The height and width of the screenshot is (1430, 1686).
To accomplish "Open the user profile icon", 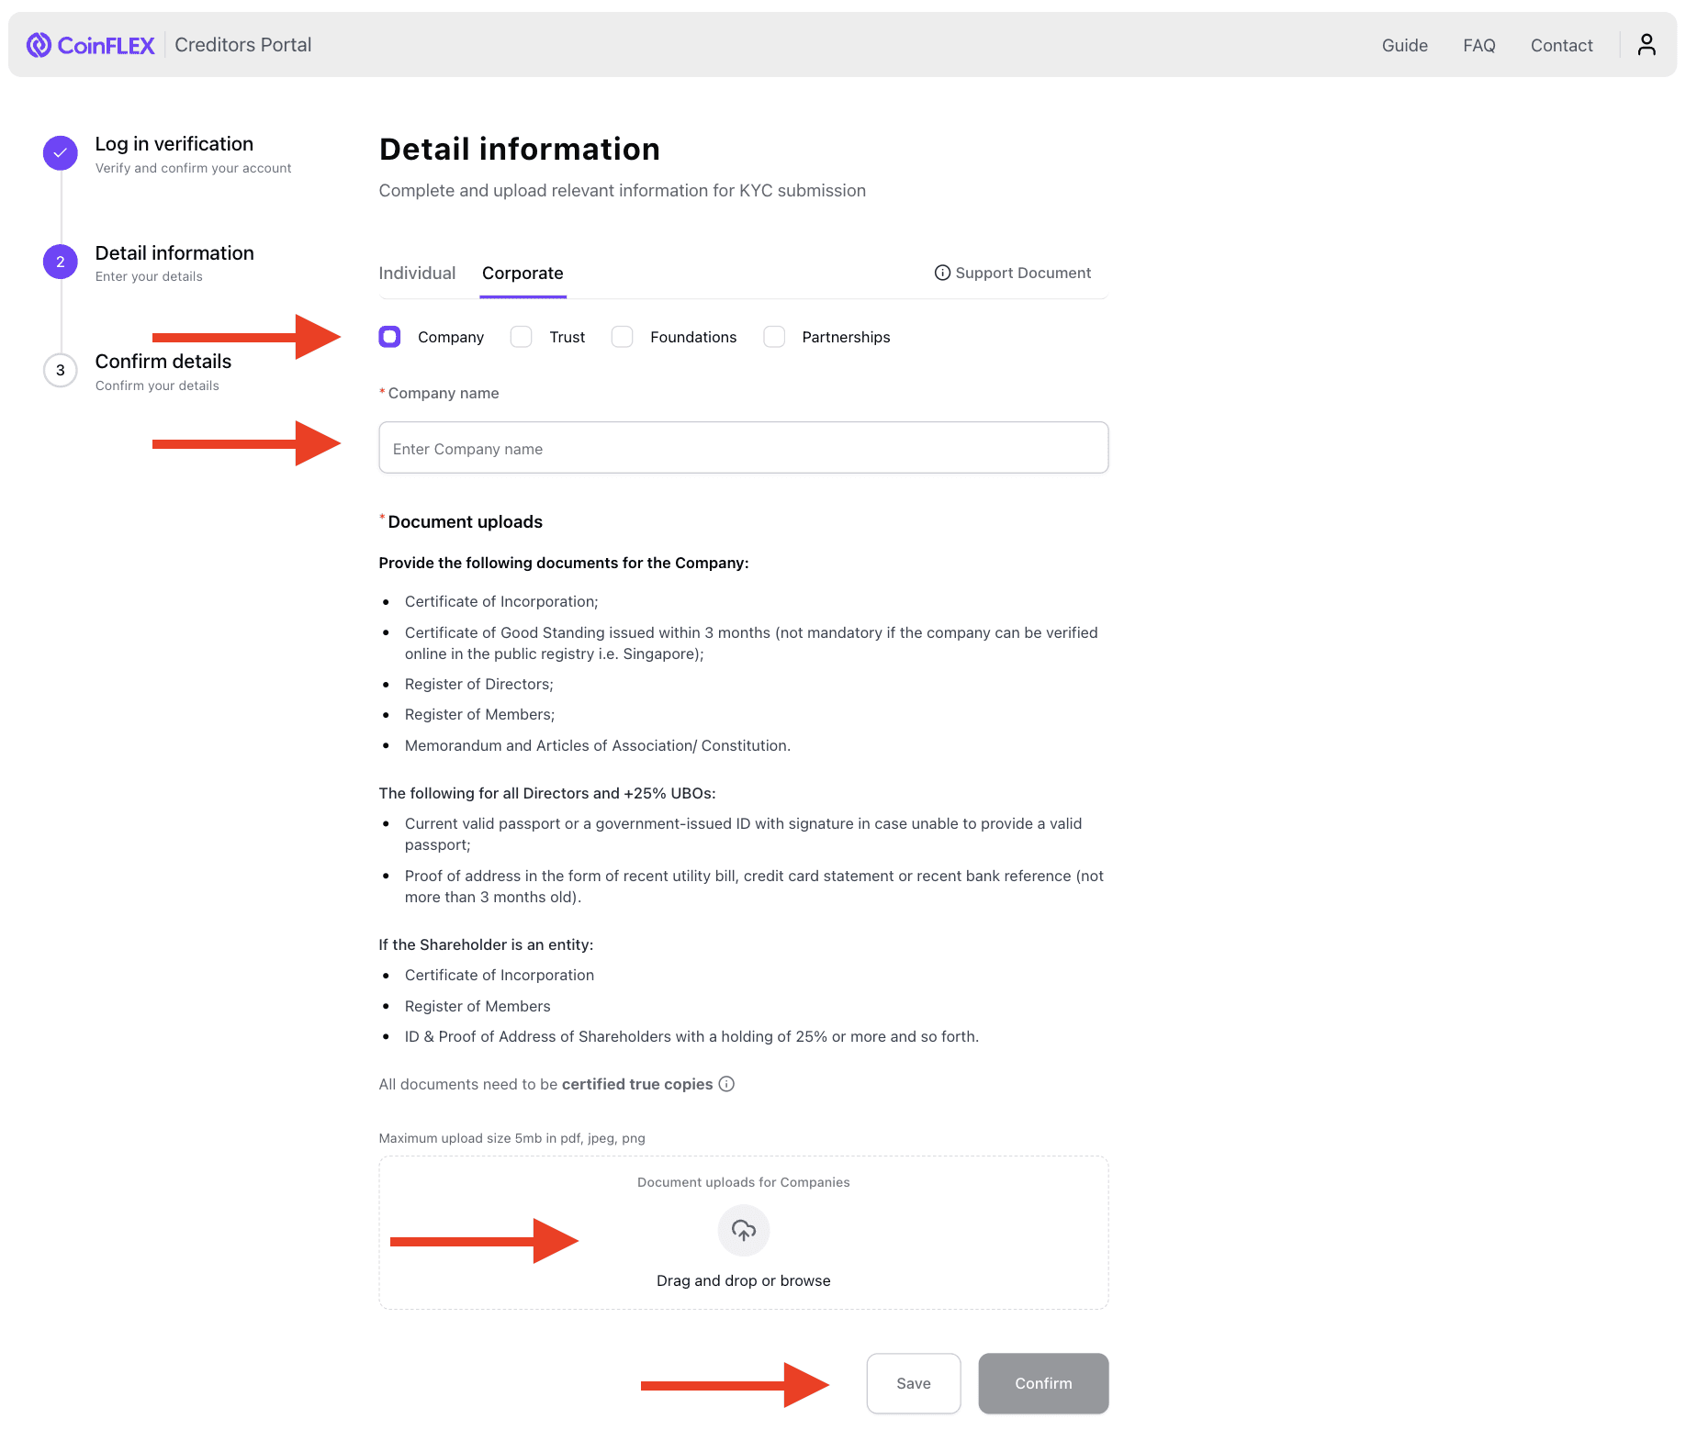I will coord(1647,44).
